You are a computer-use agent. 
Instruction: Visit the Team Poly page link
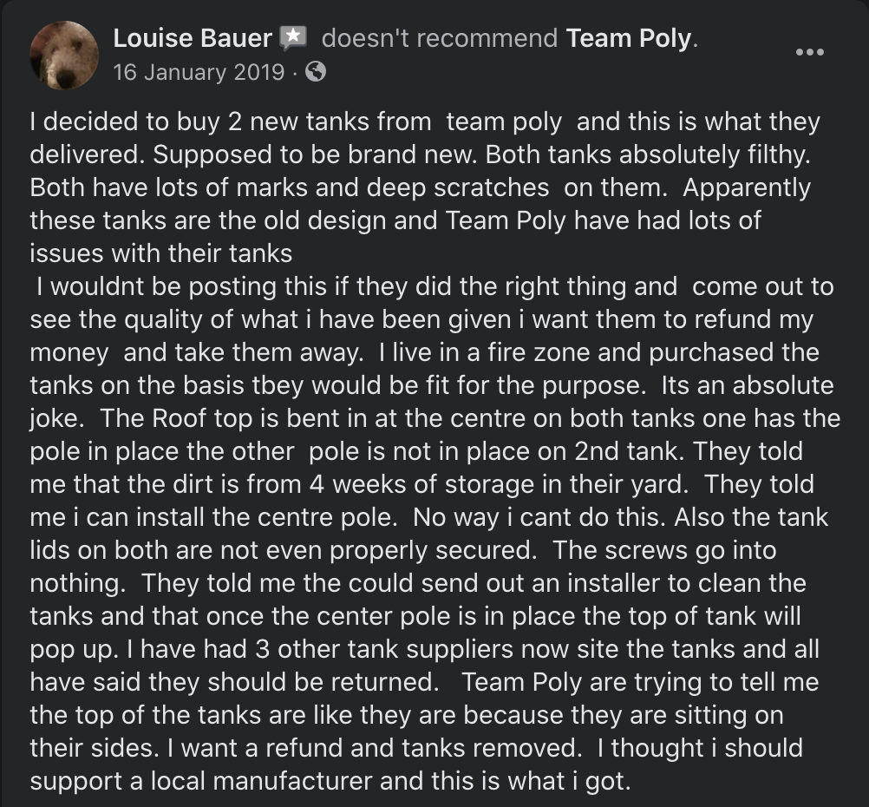pyautogui.click(x=630, y=38)
